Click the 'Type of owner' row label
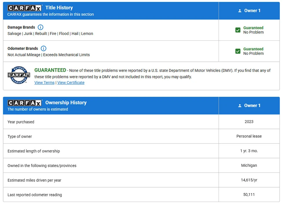The height and width of the screenshot is (208, 282). click(x=20, y=136)
